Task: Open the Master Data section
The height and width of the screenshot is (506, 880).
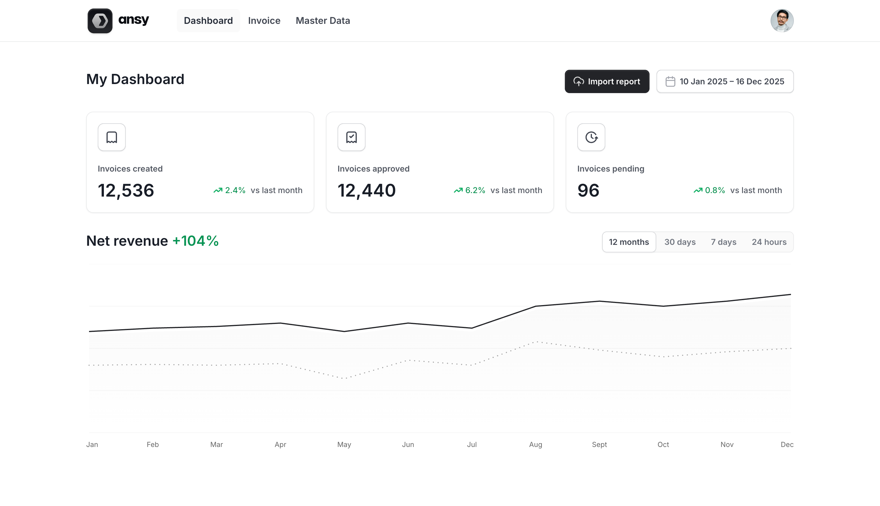Action: click(x=323, y=21)
